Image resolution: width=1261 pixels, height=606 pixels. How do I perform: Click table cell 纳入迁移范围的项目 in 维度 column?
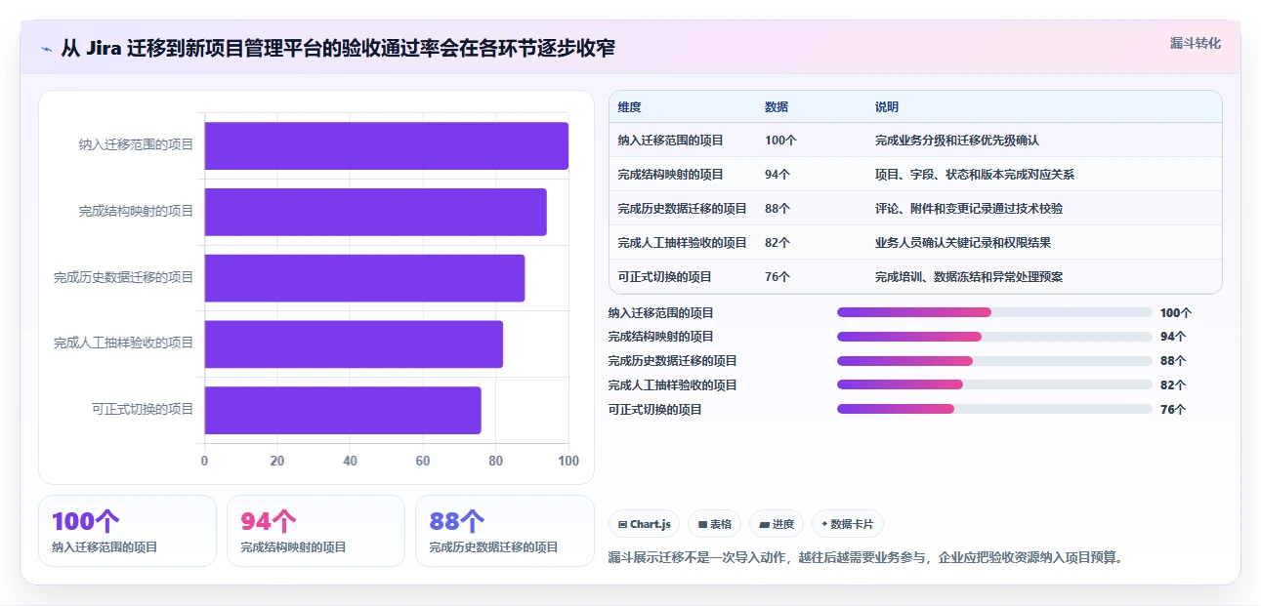671,141
